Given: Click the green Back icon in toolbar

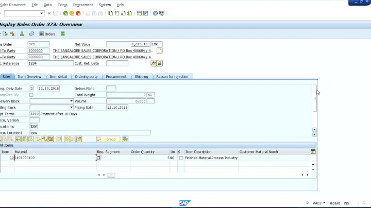Looking at the screenshot, I should point(65,13).
